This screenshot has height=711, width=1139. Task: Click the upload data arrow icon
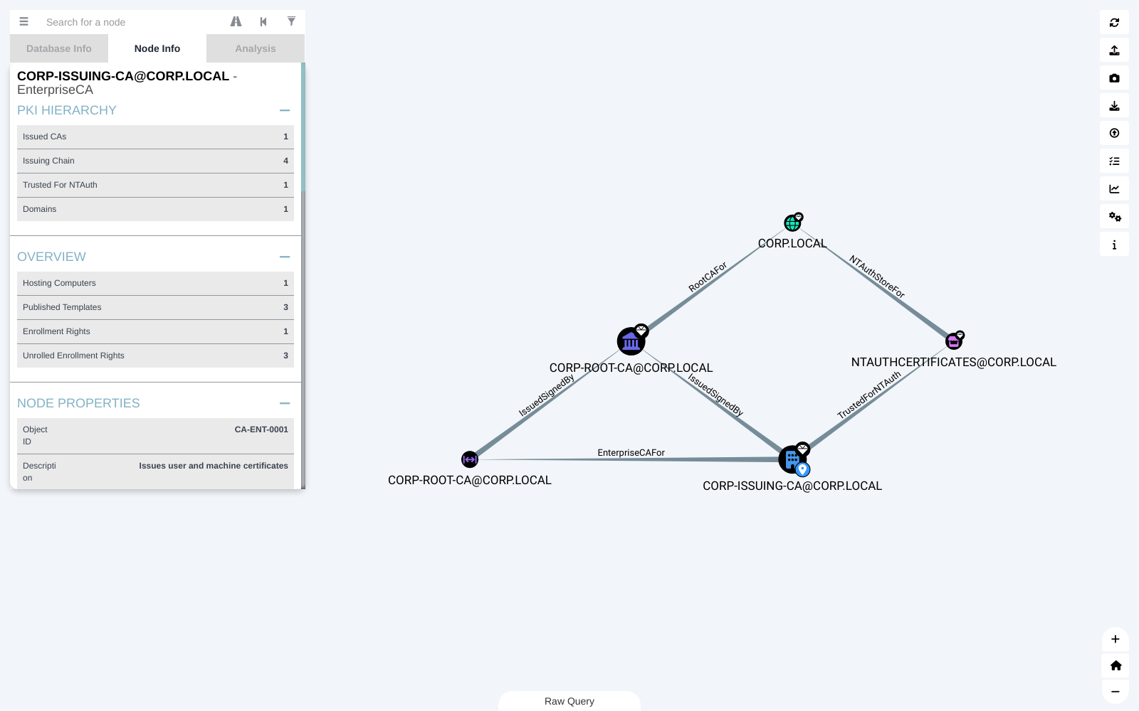(1114, 133)
